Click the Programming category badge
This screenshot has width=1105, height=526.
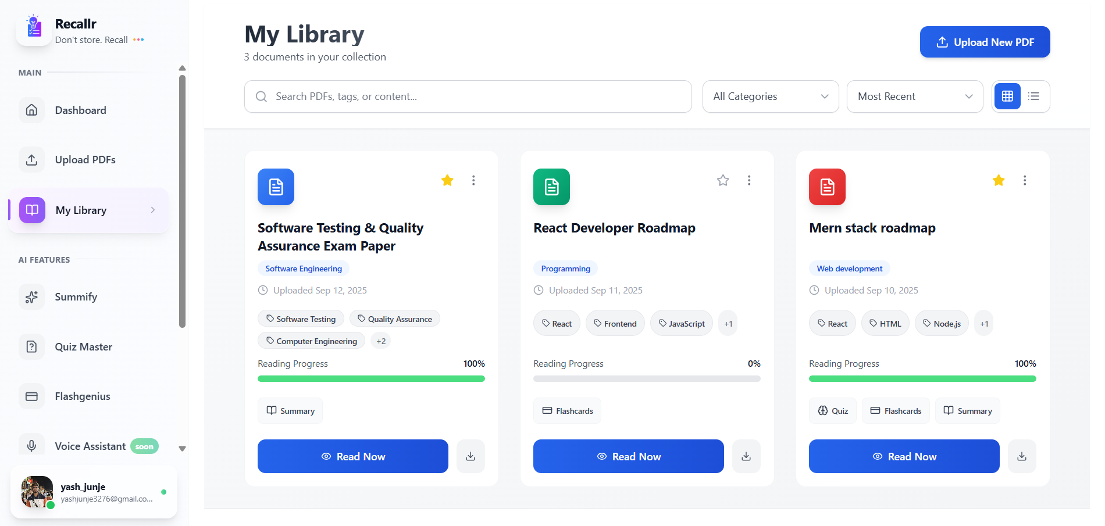pyautogui.click(x=565, y=269)
